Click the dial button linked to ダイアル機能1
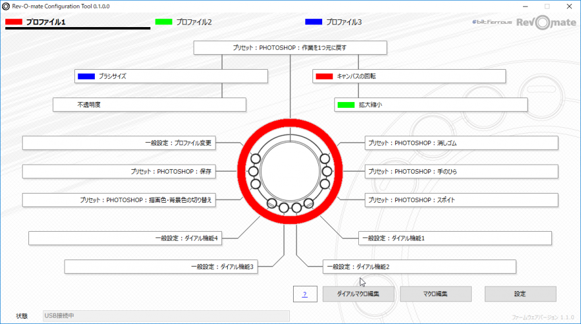The image size is (581, 324). tap(309, 203)
